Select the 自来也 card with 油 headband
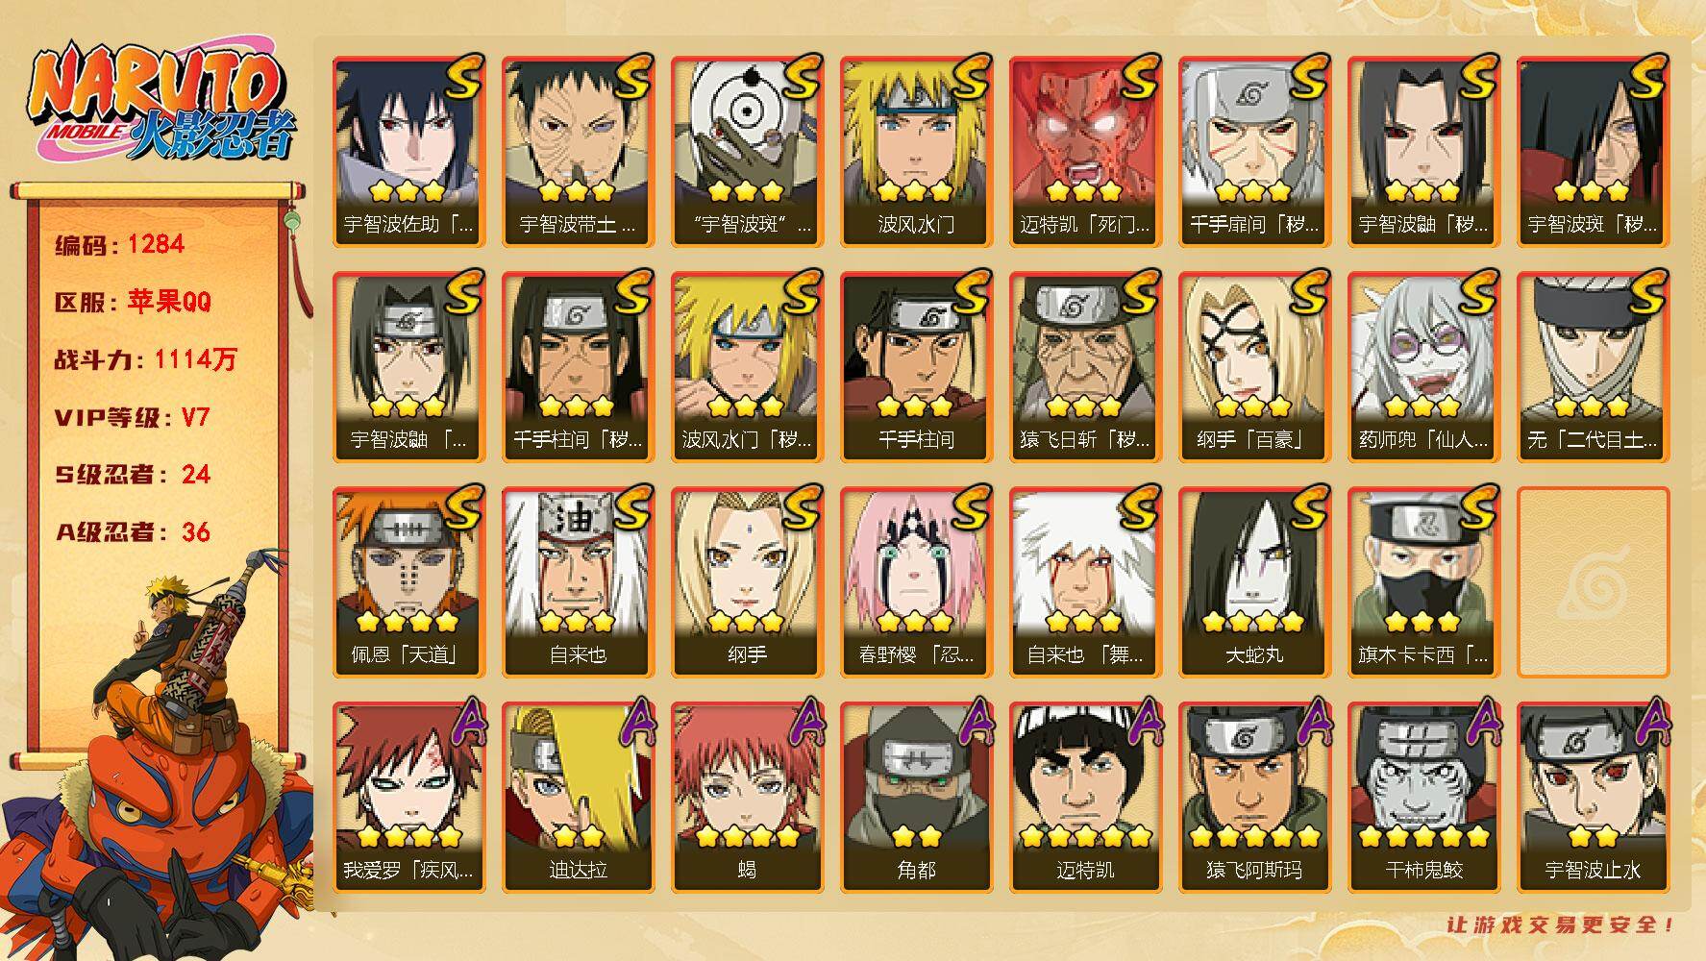This screenshot has height=961, width=1706. [x=578, y=582]
